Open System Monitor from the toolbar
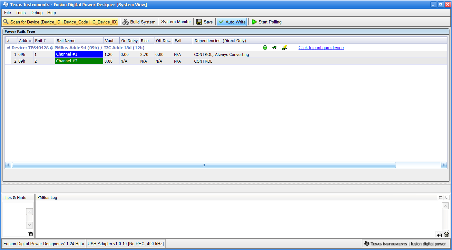The height and width of the screenshot is (250, 452). coord(176,22)
